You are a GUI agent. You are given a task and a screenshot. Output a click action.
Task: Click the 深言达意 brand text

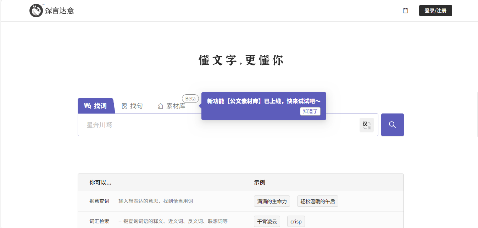(60, 11)
